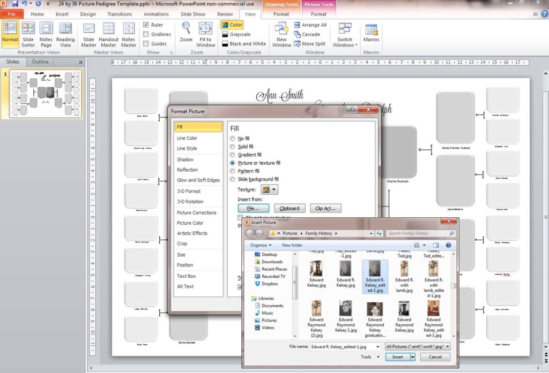Click the help icon in Insert Picture dialog
The image size is (549, 373).
[448, 245]
